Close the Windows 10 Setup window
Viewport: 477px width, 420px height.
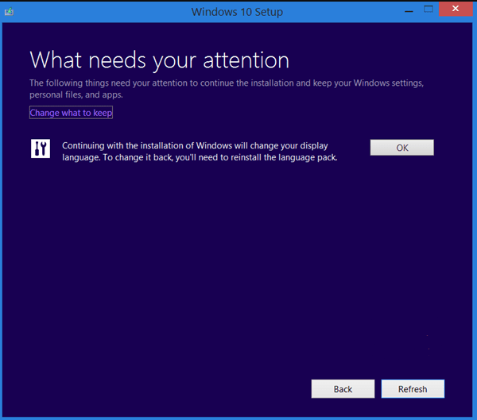coord(456,9)
